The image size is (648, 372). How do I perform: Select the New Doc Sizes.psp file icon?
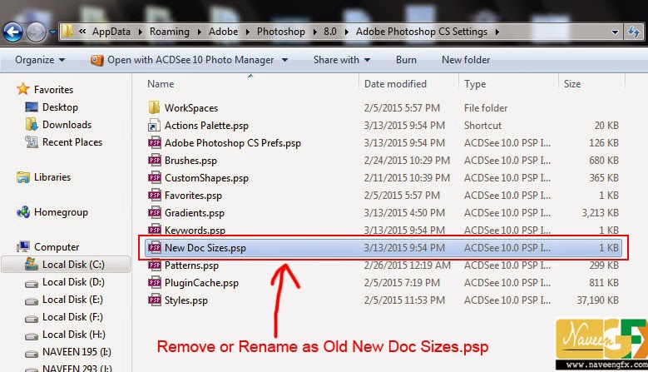155,248
